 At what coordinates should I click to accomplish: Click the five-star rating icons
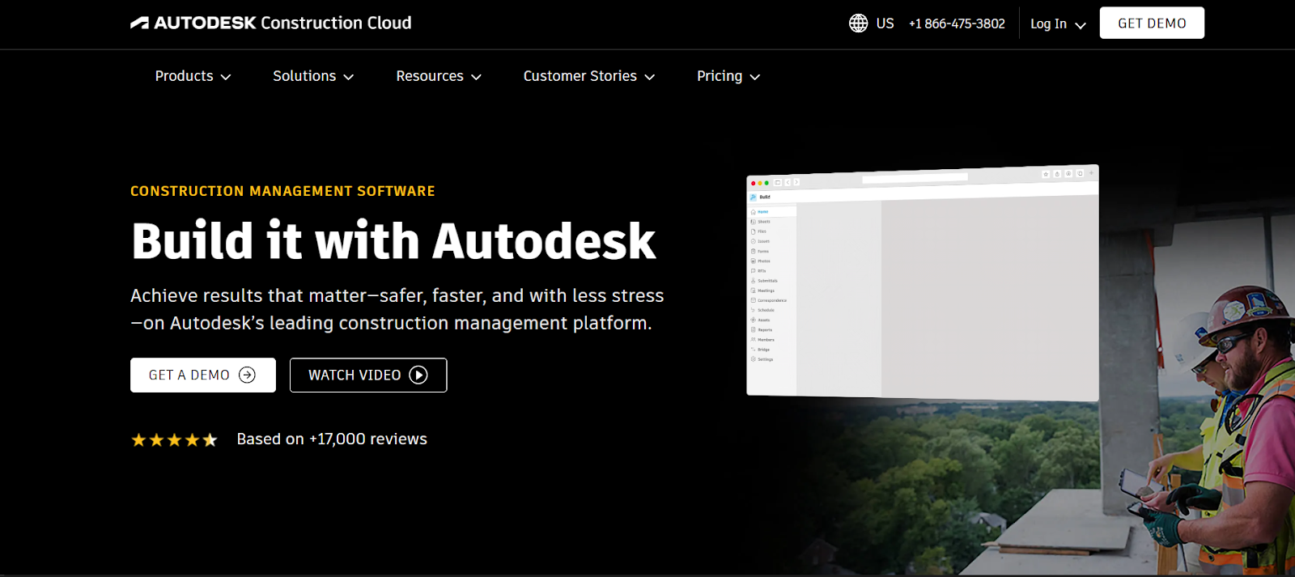coord(174,439)
